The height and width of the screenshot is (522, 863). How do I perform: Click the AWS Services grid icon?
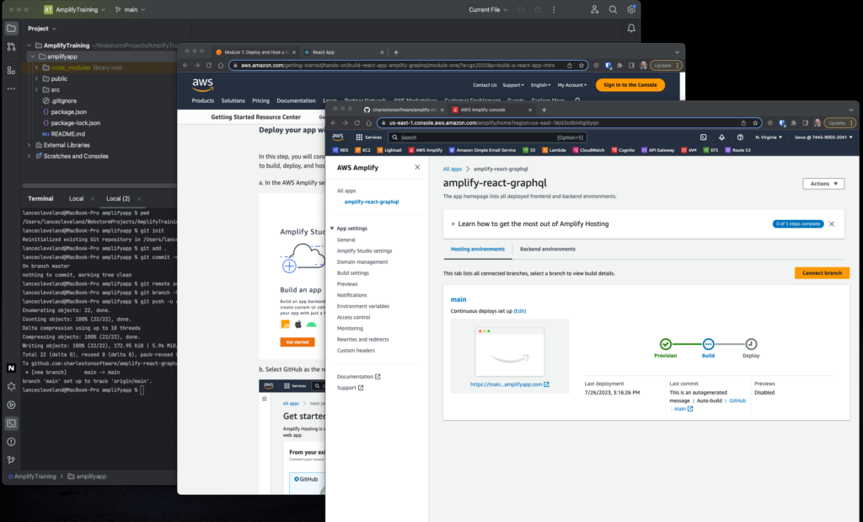tap(359, 137)
